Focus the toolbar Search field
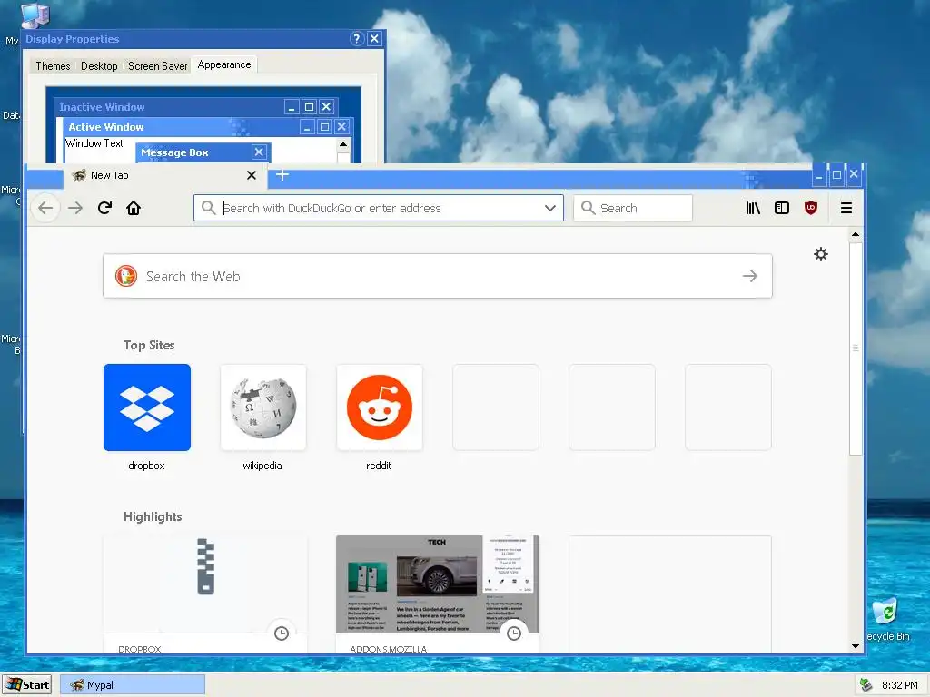This screenshot has height=697, width=930. pos(633,208)
